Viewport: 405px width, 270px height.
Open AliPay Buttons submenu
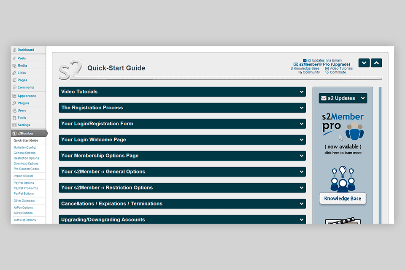click(x=23, y=213)
